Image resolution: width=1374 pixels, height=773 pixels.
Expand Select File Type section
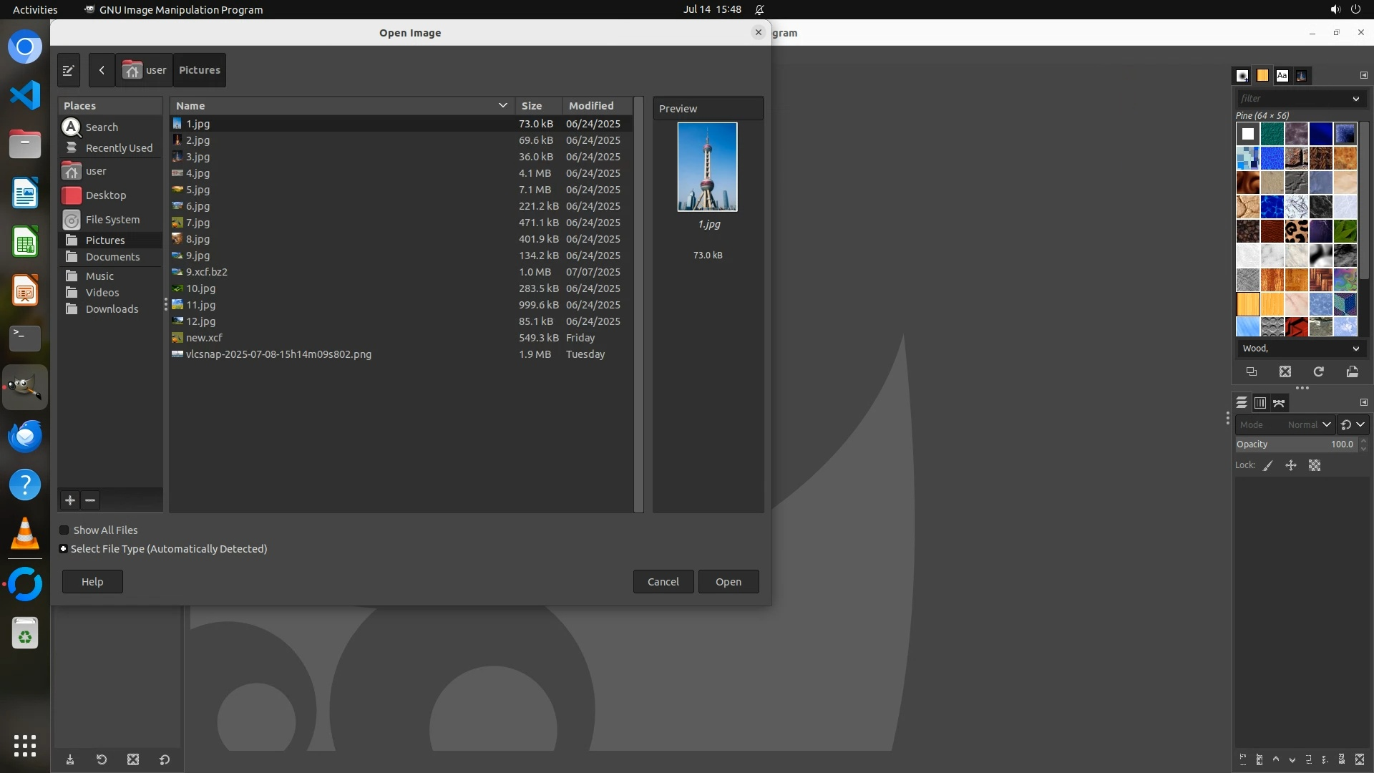[64, 549]
